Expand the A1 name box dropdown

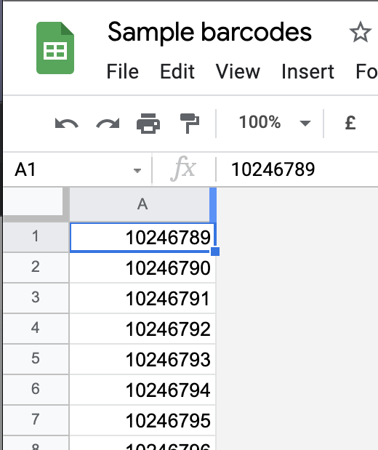(137, 170)
